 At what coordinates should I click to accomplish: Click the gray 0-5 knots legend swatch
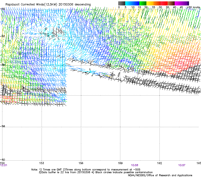pyautogui.click(x=122, y=3)
